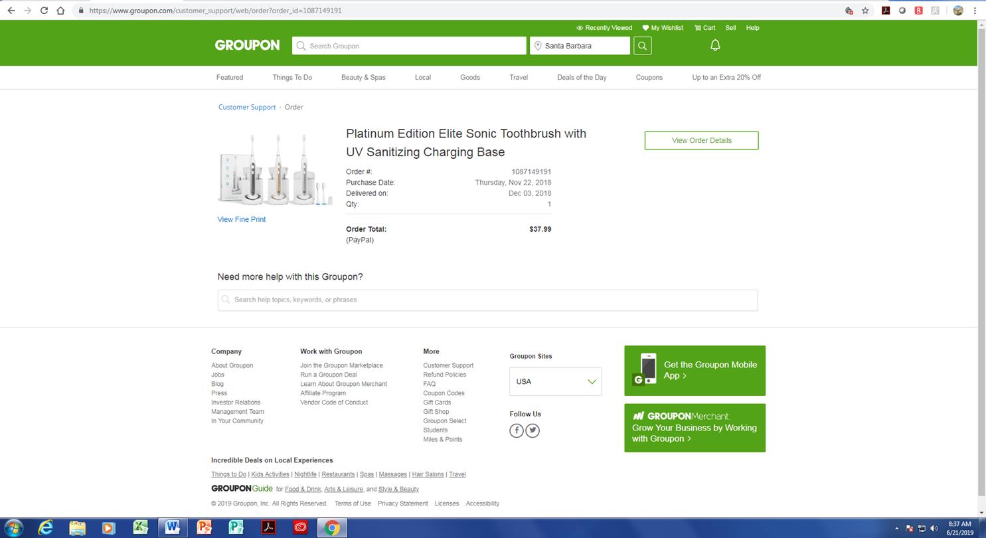Viewport: 986px width, 538px height.
Task: Click the toothbrush product thumbnail
Action: point(274,169)
